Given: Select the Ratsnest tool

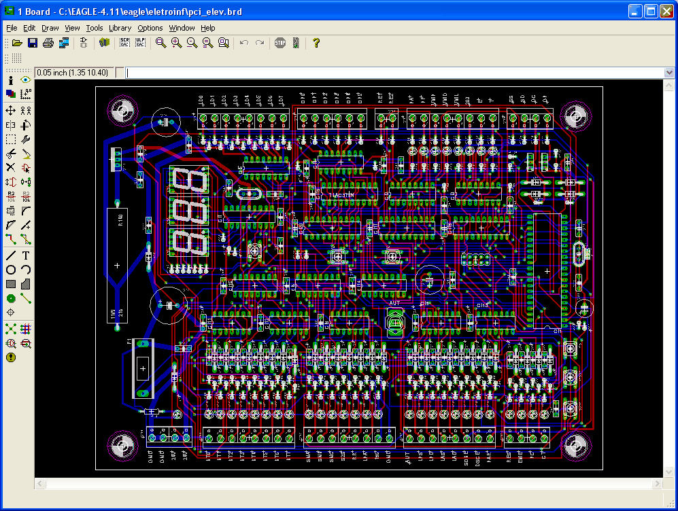Looking at the screenshot, I should 11,329.
